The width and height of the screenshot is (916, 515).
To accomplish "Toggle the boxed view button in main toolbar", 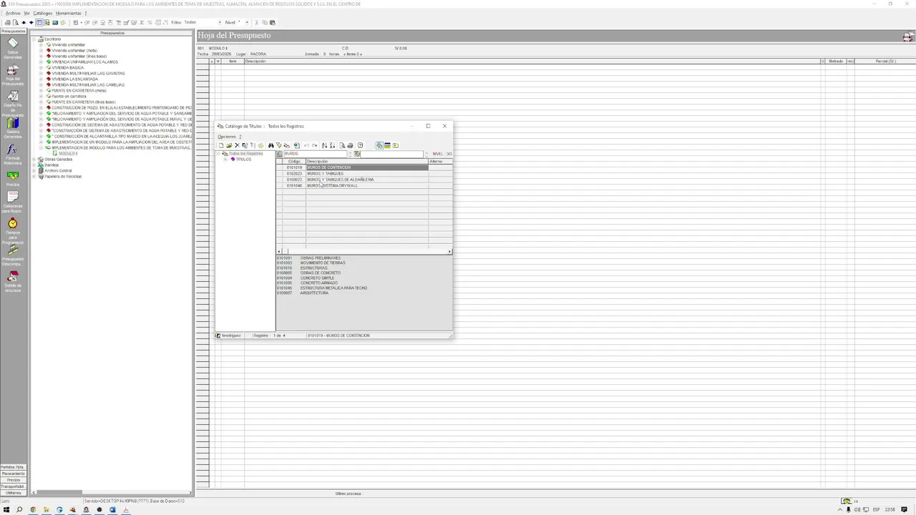I will pyautogui.click(x=39, y=22).
